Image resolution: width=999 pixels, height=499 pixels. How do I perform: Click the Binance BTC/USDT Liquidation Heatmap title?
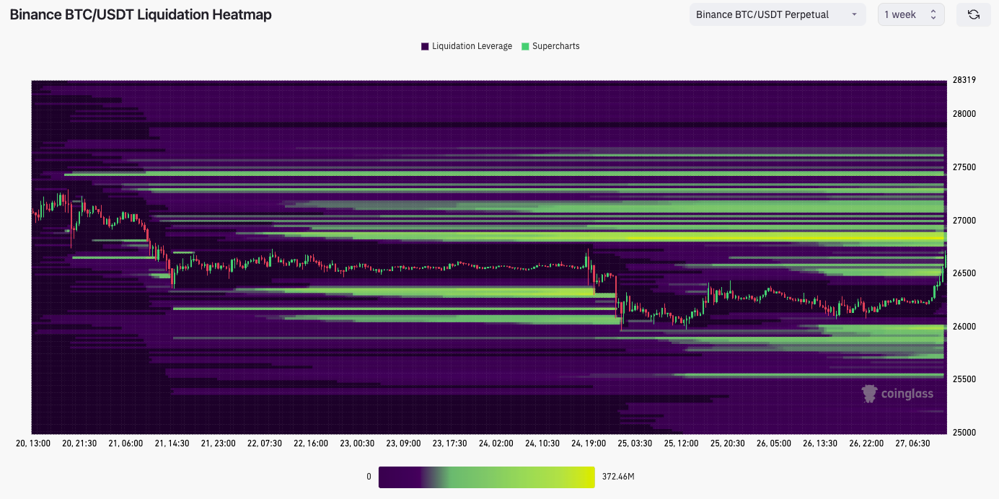pyautogui.click(x=141, y=14)
